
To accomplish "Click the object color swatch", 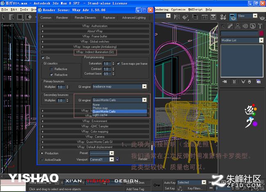I will (x=261, y=34).
